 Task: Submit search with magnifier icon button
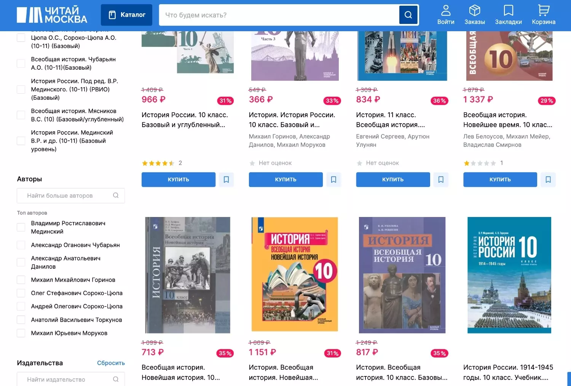408,15
